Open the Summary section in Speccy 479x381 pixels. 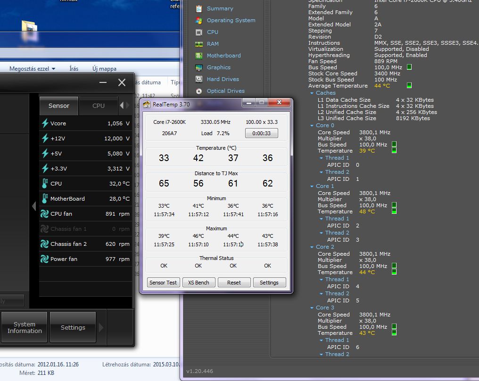point(220,8)
